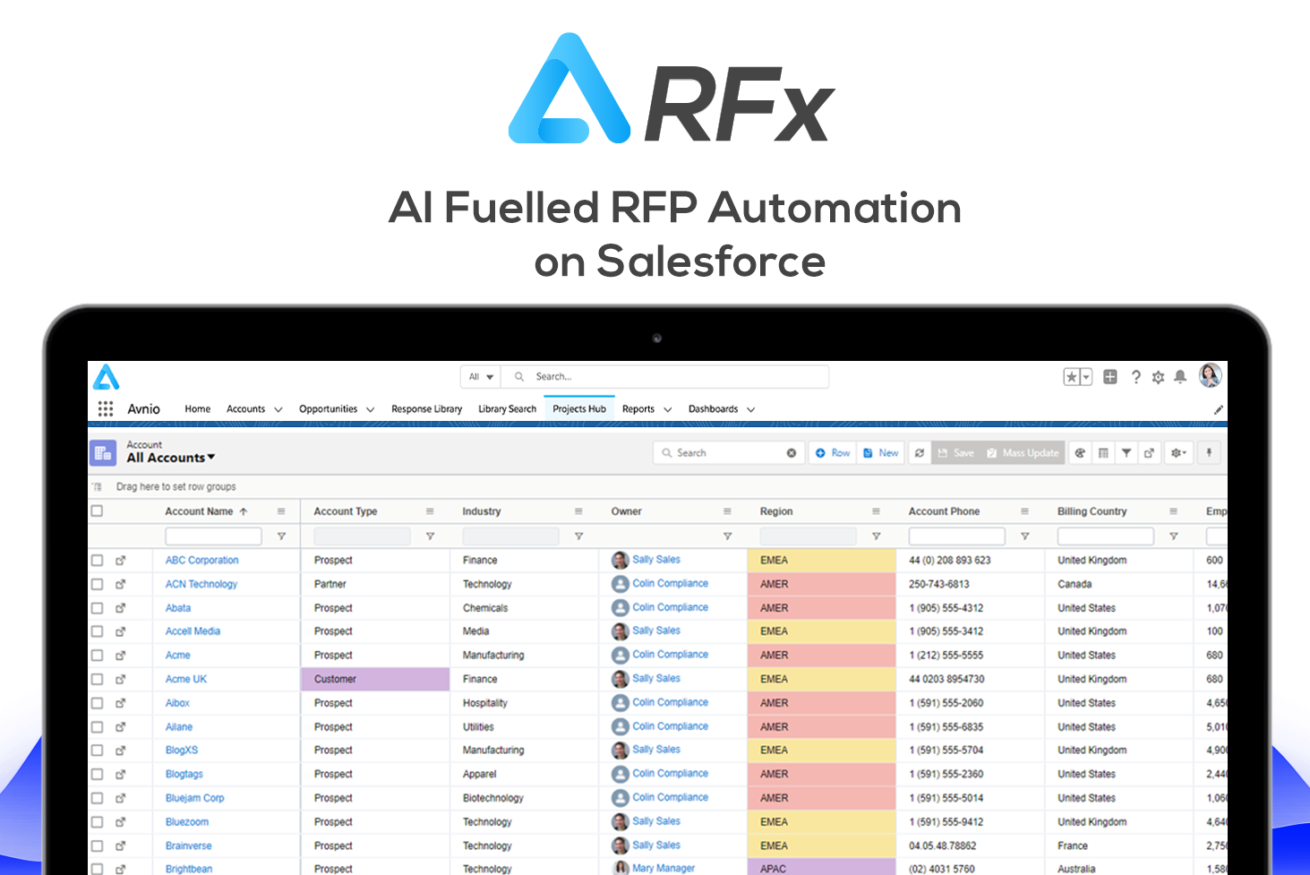The image size is (1310, 875).
Task: Open the filter funnel icon in toolbar
Action: (1126, 452)
